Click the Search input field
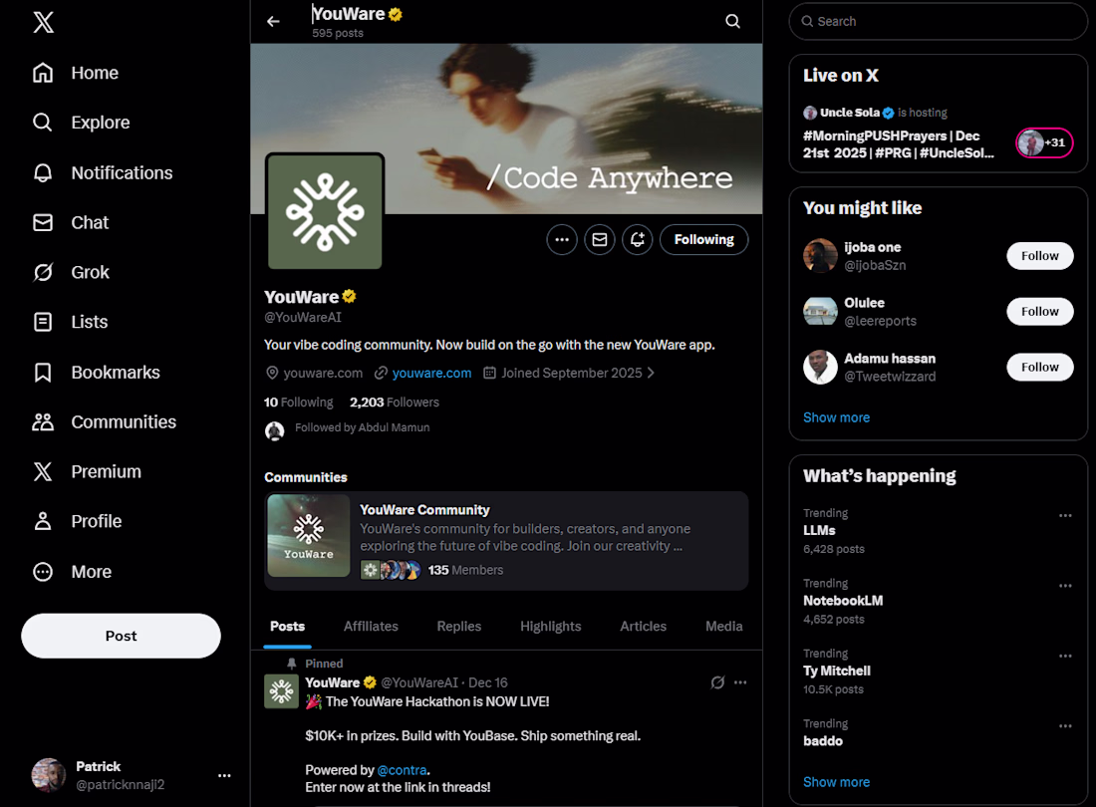The image size is (1096, 807). tap(938, 22)
